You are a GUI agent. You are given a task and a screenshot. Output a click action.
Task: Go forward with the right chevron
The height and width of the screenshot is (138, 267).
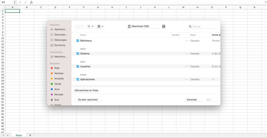click(x=82, y=26)
